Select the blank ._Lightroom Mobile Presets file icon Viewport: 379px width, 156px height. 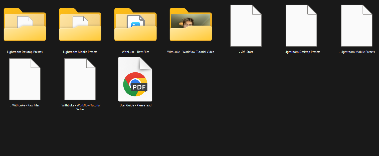pyautogui.click(x=356, y=26)
